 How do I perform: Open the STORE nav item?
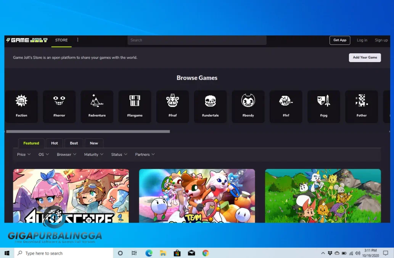[x=61, y=40]
